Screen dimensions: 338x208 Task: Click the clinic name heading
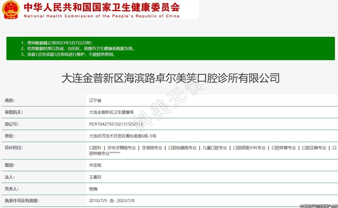pyautogui.click(x=170, y=78)
